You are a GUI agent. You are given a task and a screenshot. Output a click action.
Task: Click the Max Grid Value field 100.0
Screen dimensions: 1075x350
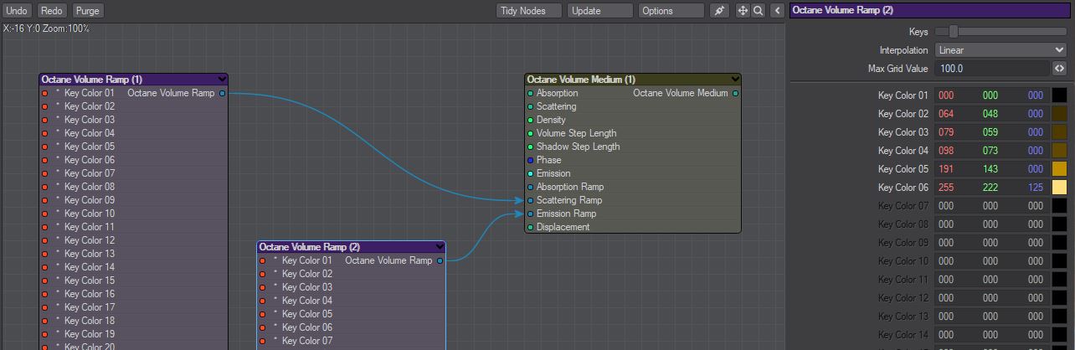point(992,69)
